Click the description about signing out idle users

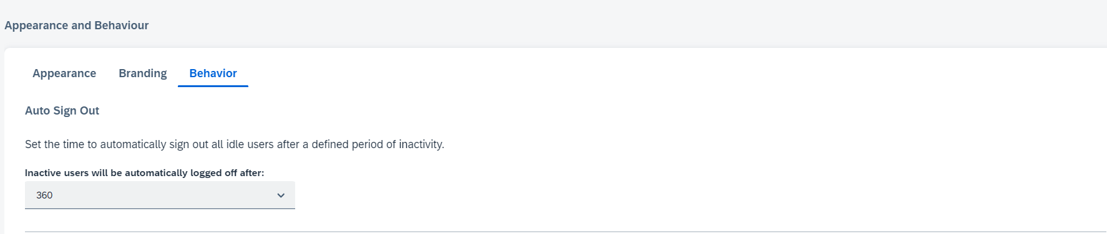235,144
